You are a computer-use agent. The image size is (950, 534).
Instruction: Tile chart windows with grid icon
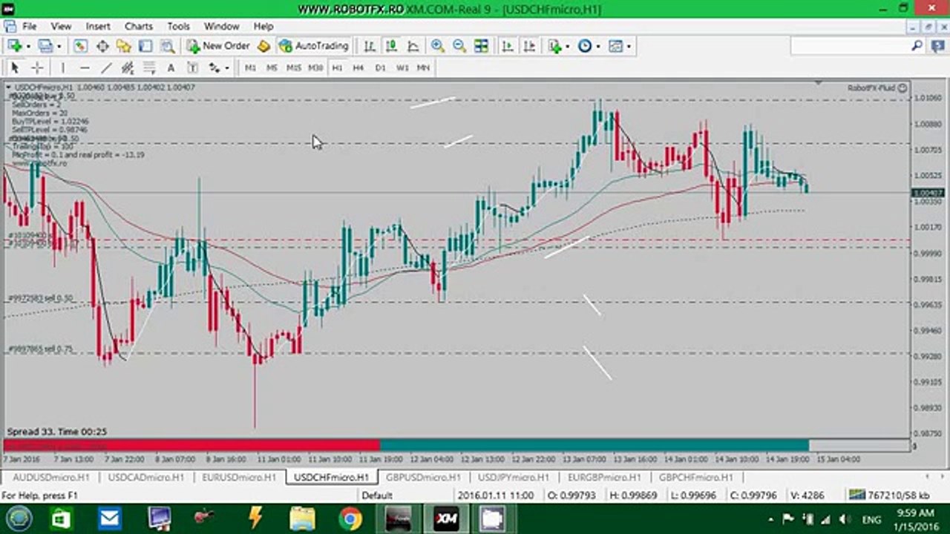(482, 46)
